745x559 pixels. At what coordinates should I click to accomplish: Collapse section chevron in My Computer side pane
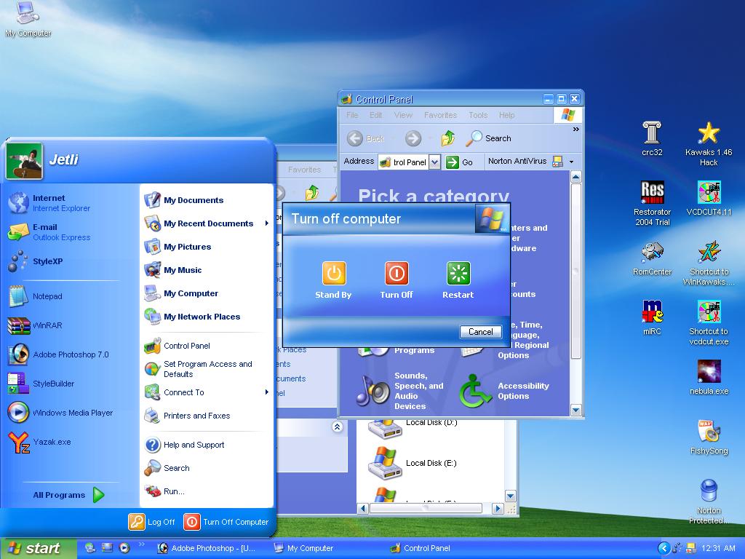337,427
